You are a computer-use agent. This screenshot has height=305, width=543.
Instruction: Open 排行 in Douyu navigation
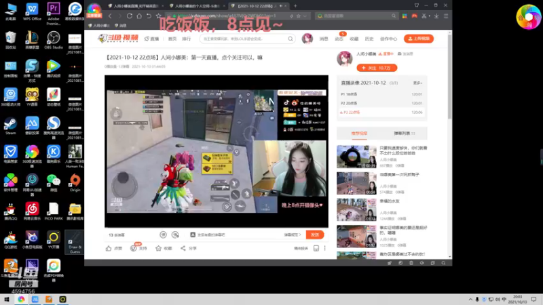coord(186,39)
